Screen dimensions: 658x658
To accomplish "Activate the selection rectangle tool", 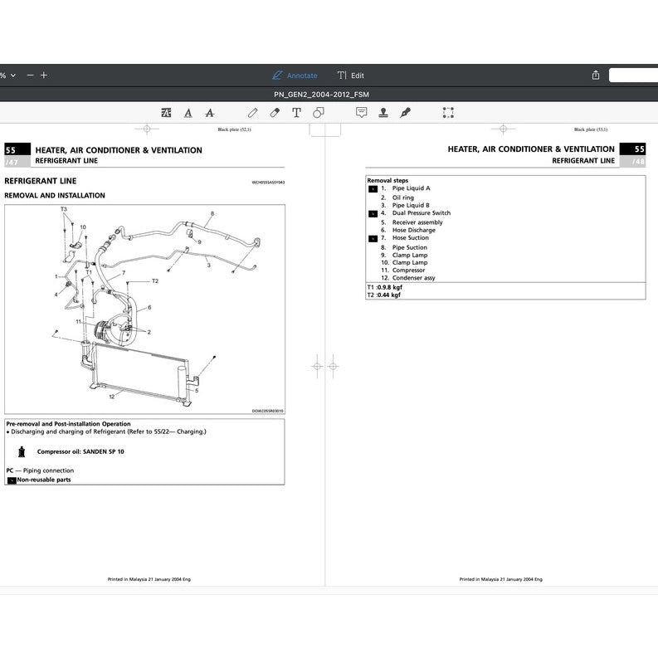I will (448, 113).
